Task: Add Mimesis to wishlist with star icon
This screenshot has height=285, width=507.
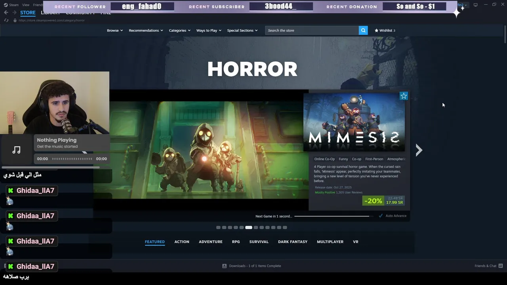Action: (404, 96)
